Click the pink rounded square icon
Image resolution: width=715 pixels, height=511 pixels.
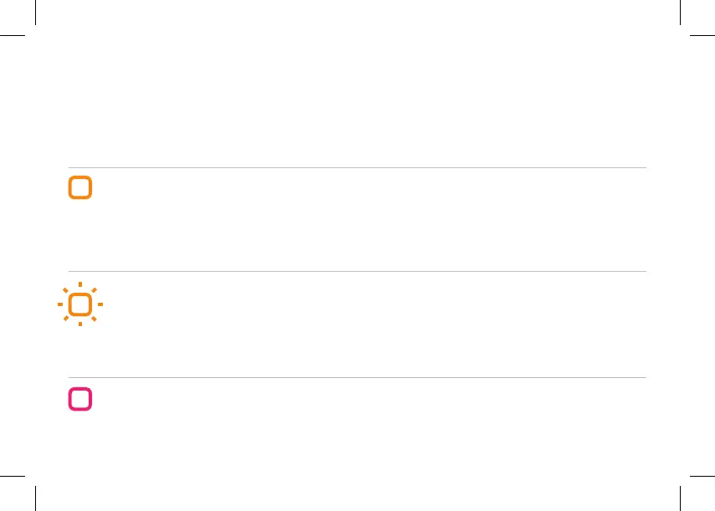(x=80, y=399)
